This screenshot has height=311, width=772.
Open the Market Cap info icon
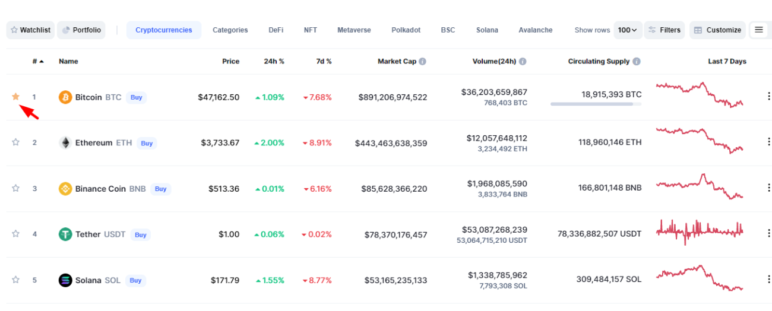422,62
